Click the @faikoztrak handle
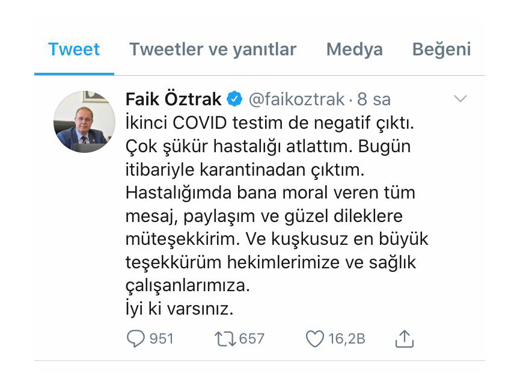This screenshot has height=376, width=520. [x=297, y=99]
